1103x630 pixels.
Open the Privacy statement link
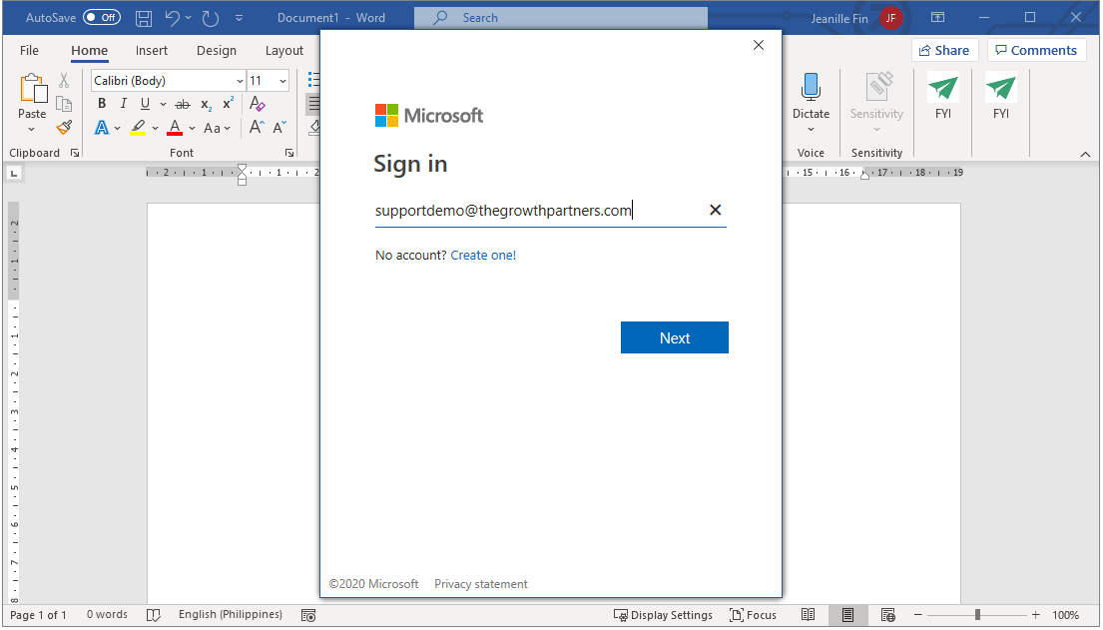(x=480, y=584)
